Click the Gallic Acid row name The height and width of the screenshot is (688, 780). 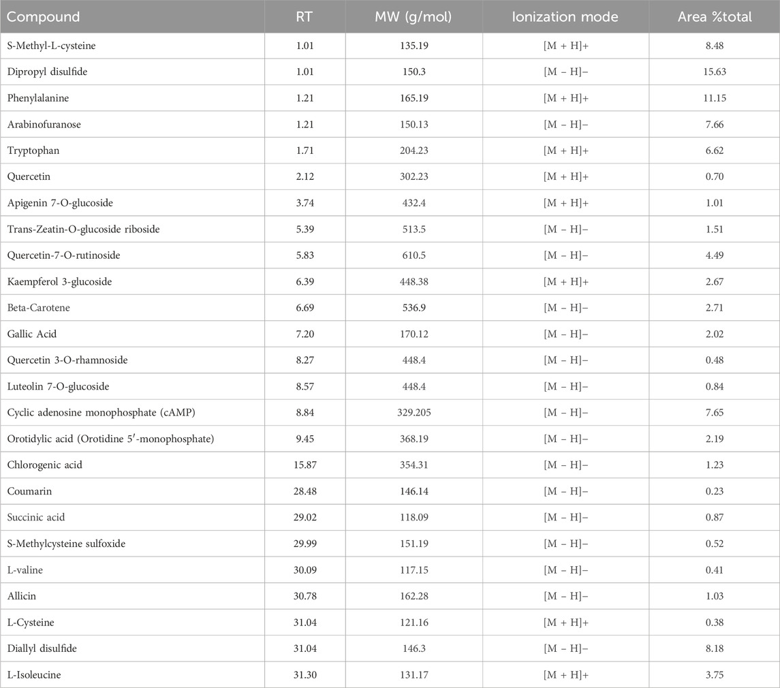click(x=35, y=334)
